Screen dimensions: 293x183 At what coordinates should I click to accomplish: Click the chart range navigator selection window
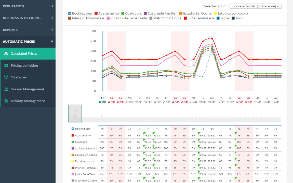pos(75,113)
